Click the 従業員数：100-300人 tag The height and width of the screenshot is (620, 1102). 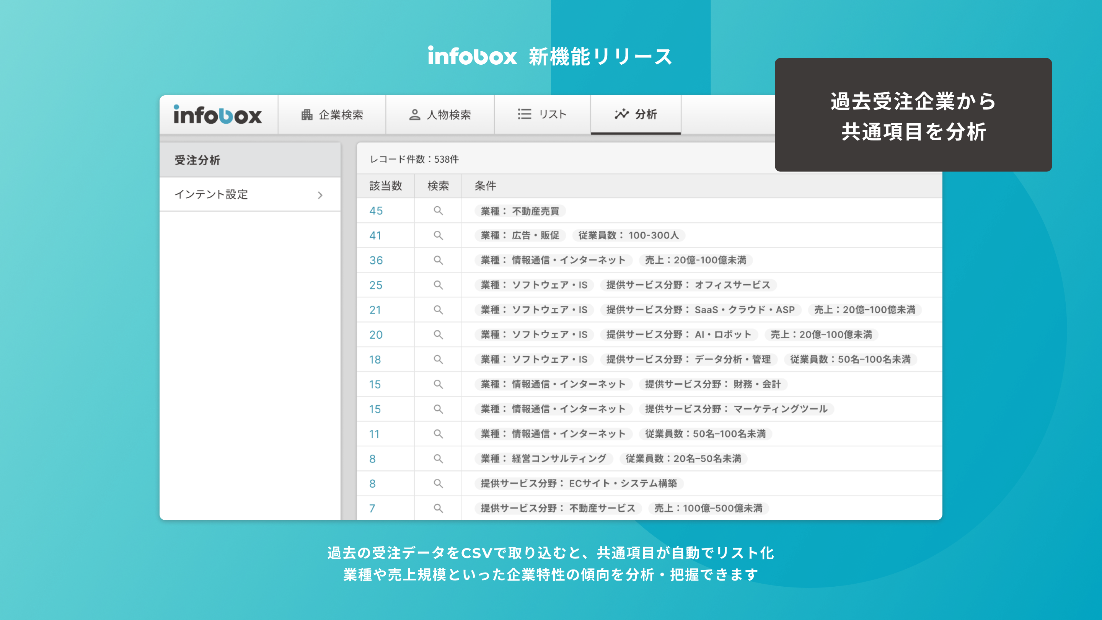coord(628,235)
